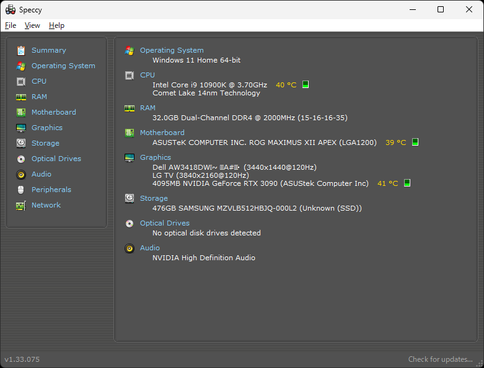The height and width of the screenshot is (368, 484).
Task: Click the Summary clipboard icon in sidebar
Action: coord(21,50)
